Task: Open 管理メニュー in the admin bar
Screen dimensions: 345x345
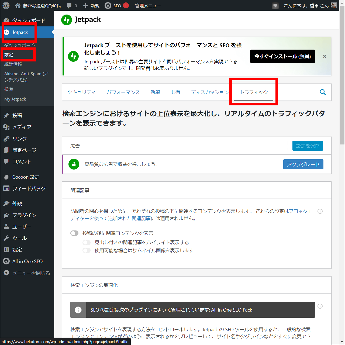Action: 148,6
